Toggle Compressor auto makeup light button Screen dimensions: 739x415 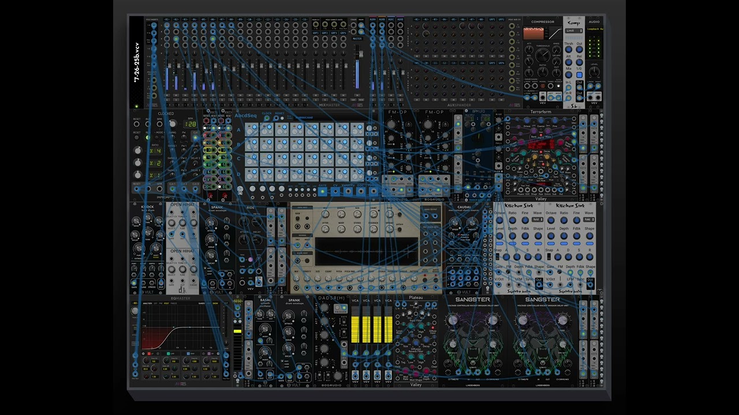tap(558, 86)
